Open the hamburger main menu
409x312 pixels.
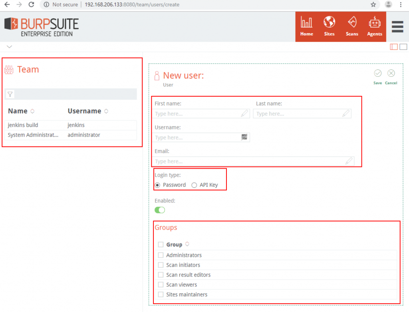point(397,26)
